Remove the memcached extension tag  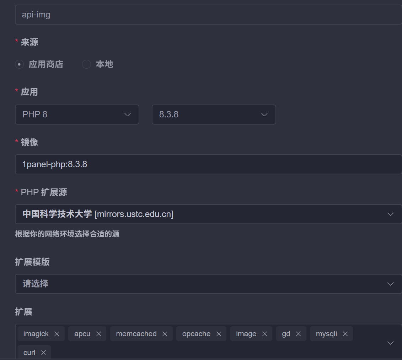coord(165,334)
